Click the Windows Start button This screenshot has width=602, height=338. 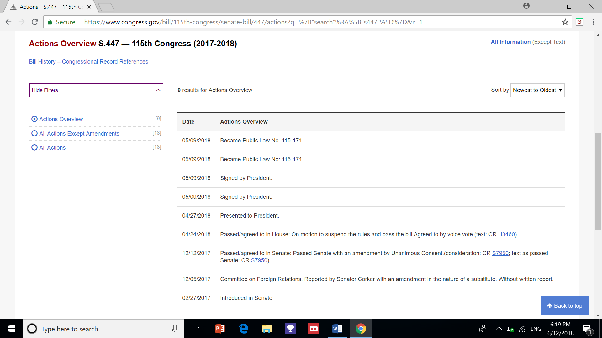coord(11,329)
